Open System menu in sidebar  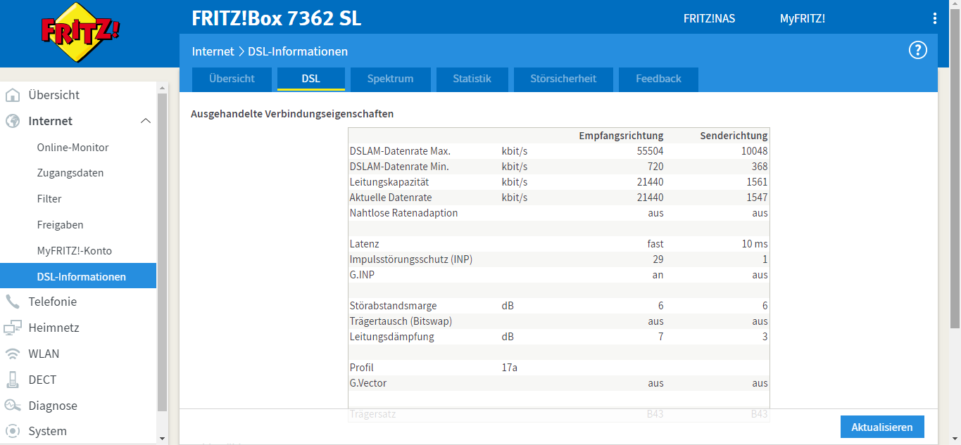[47, 431]
